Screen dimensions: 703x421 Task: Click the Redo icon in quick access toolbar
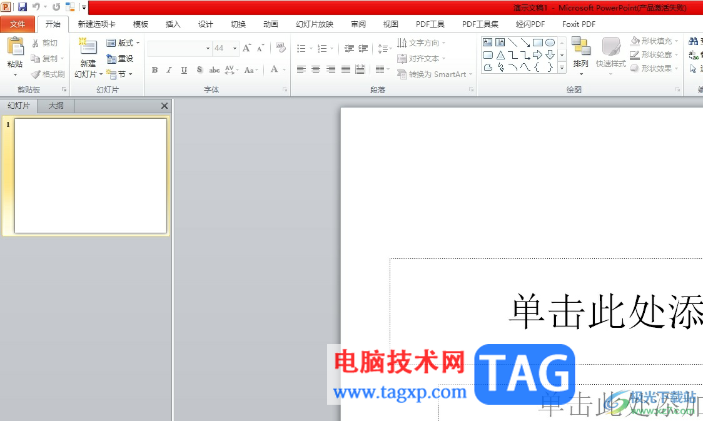coord(56,7)
